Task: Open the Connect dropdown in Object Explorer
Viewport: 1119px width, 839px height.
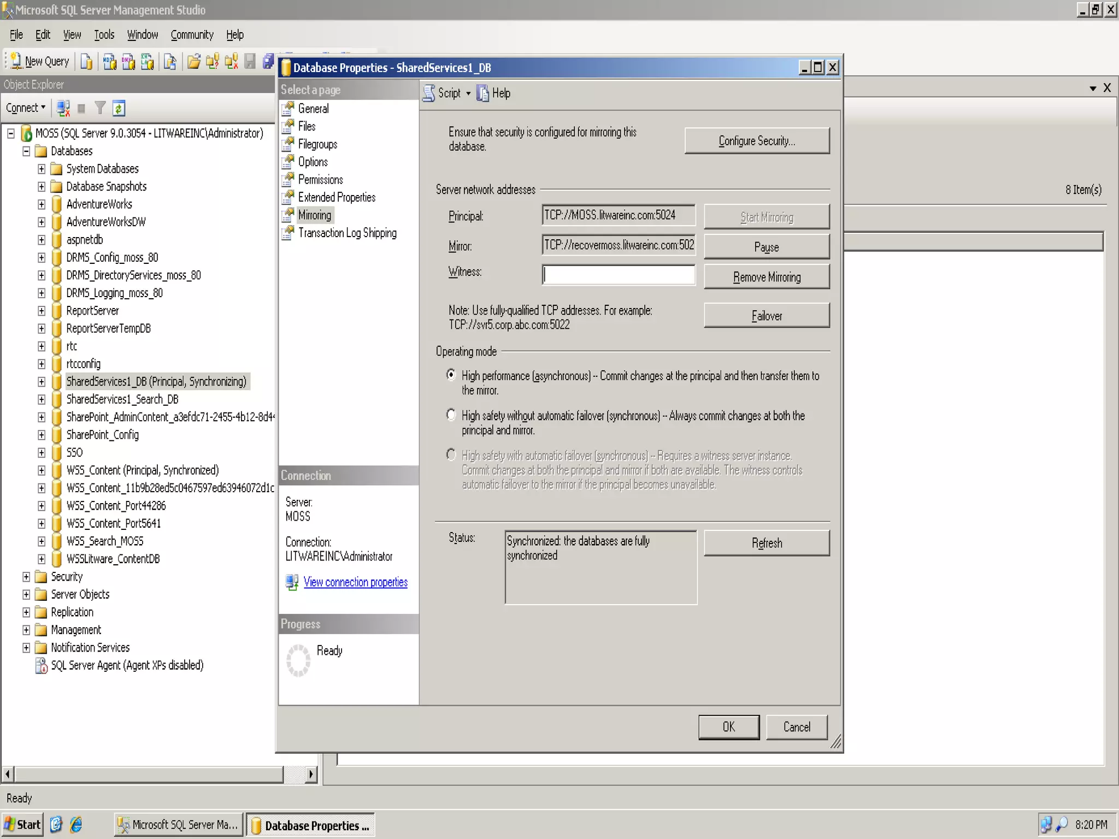Action: pyautogui.click(x=25, y=108)
